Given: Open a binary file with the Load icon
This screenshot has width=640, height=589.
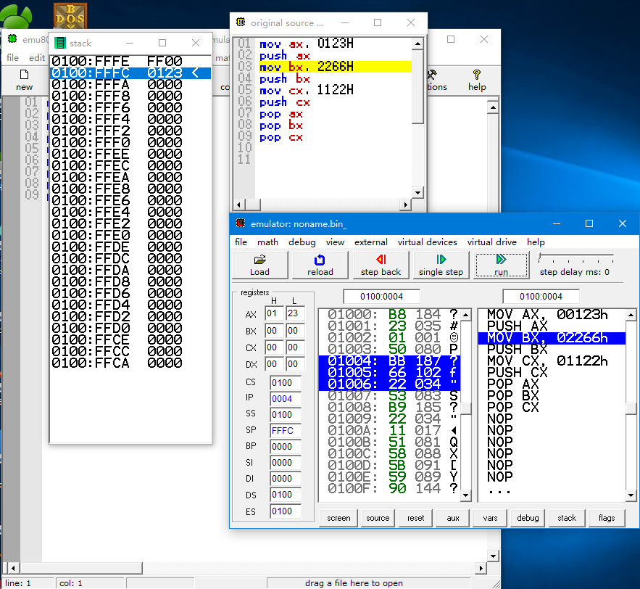Looking at the screenshot, I should tap(259, 265).
